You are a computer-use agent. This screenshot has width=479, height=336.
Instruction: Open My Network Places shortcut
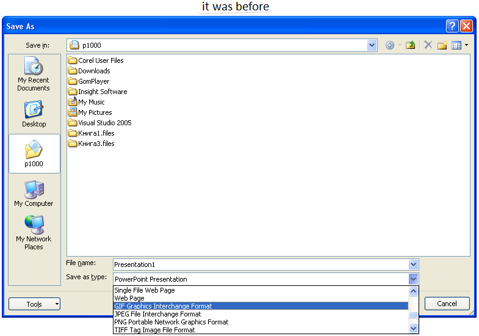pos(34,232)
